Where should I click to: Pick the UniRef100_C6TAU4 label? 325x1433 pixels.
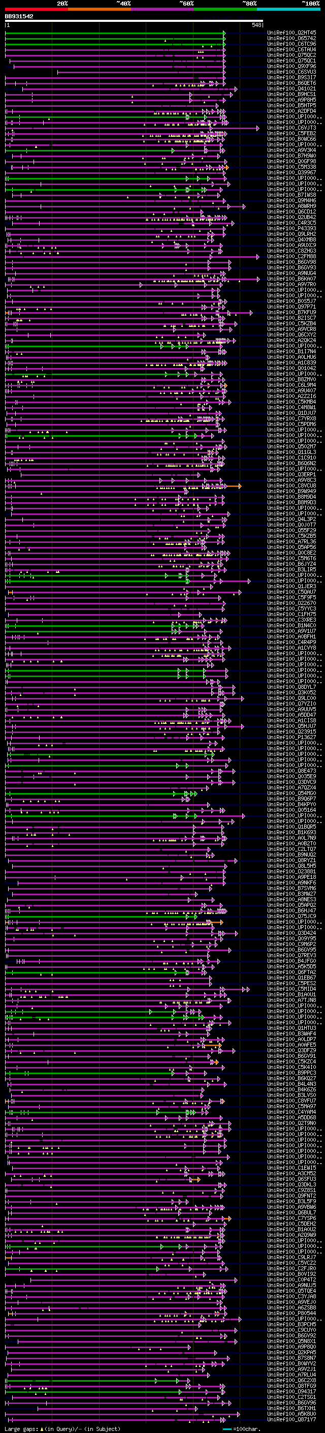[x=291, y=49]
